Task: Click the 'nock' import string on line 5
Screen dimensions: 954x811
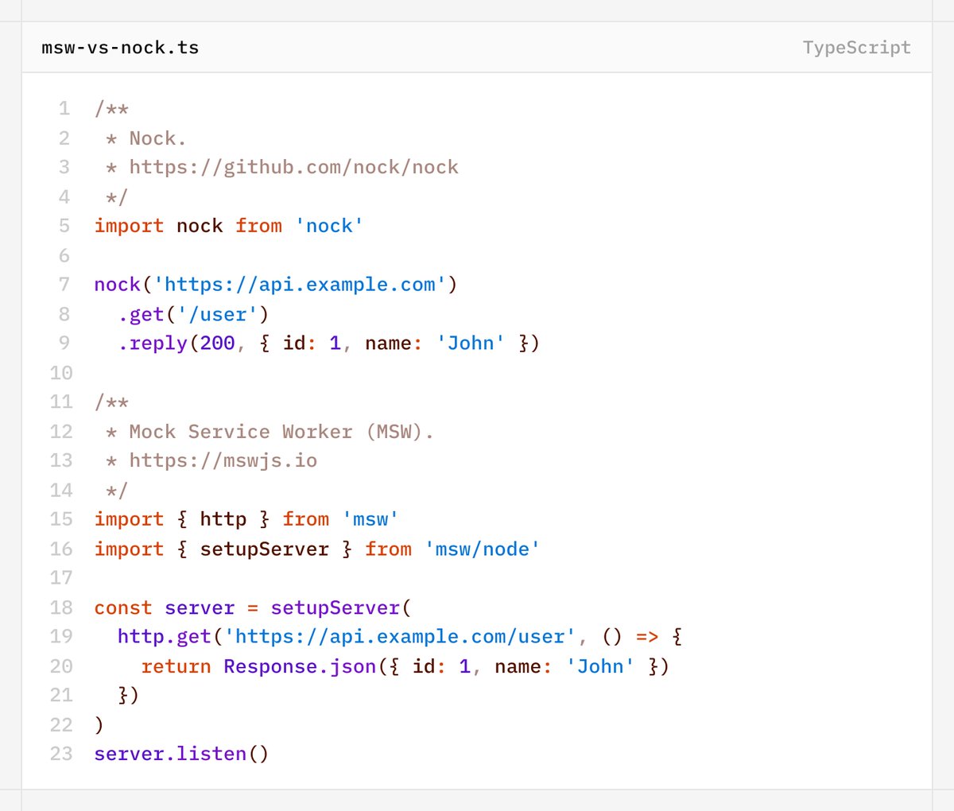Action: pyautogui.click(x=329, y=226)
